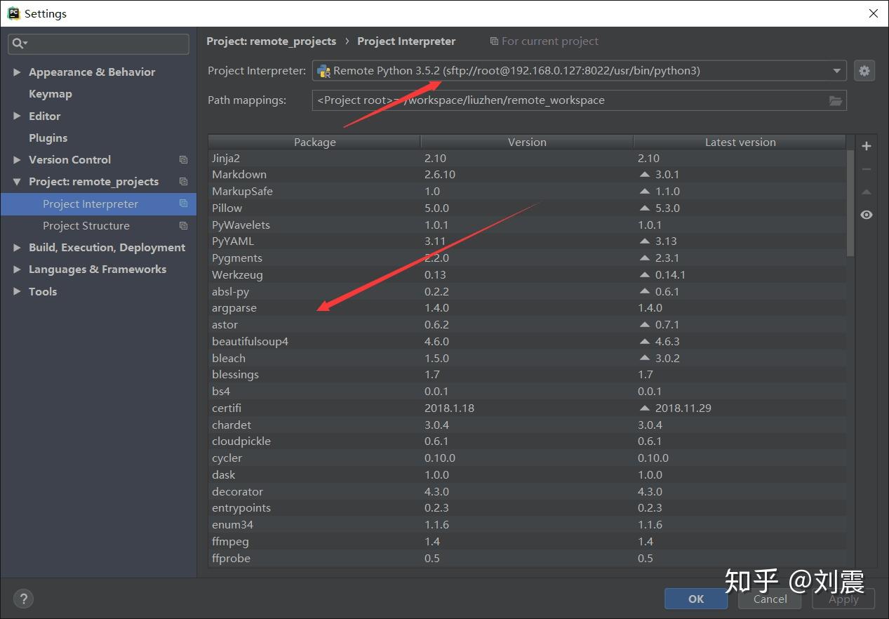Expand Build, Execution, Deployment

pyautogui.click(x=17, y=247)
